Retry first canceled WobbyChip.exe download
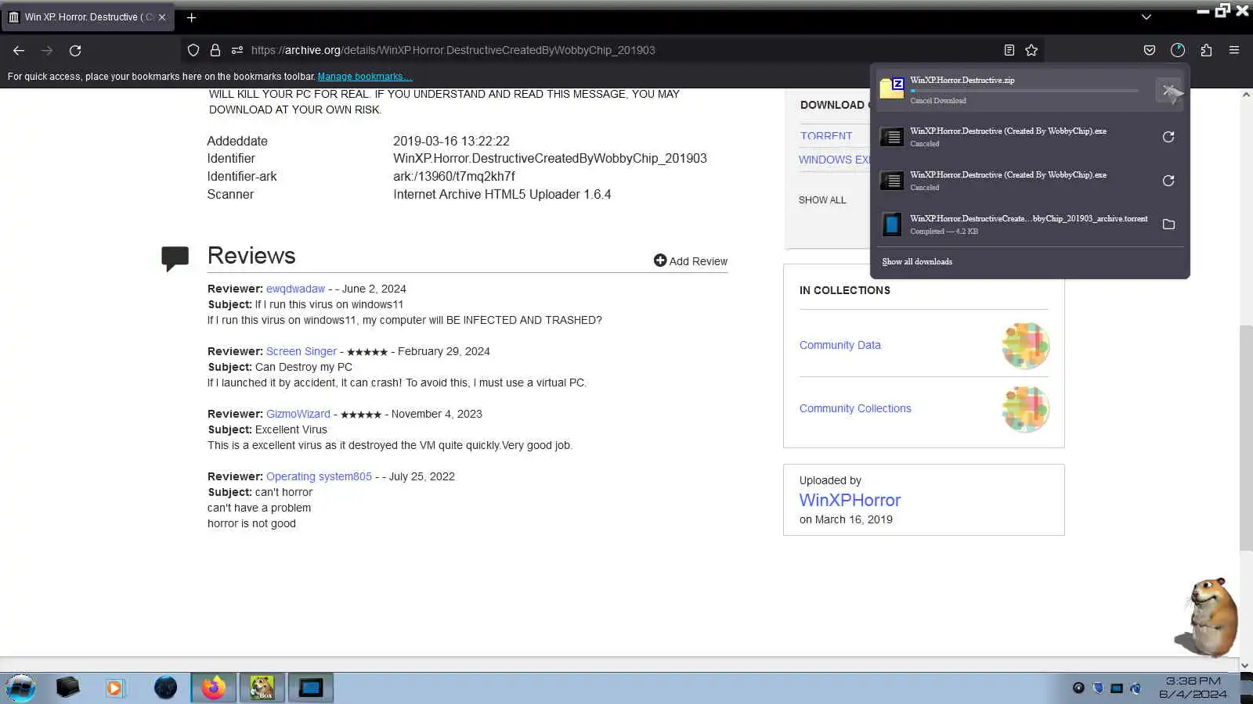 [x=1168, y=137]
